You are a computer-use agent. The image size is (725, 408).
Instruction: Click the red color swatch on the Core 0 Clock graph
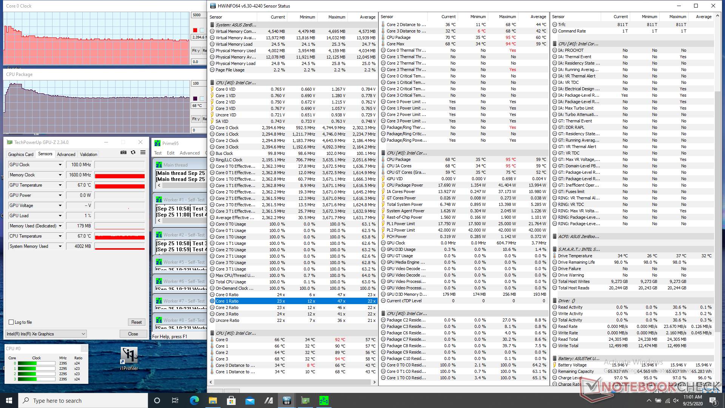(x=195, y=30)
